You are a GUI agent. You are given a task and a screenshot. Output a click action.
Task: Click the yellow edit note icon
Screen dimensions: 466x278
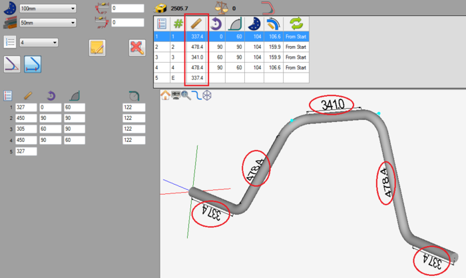[x=97, y=48]
